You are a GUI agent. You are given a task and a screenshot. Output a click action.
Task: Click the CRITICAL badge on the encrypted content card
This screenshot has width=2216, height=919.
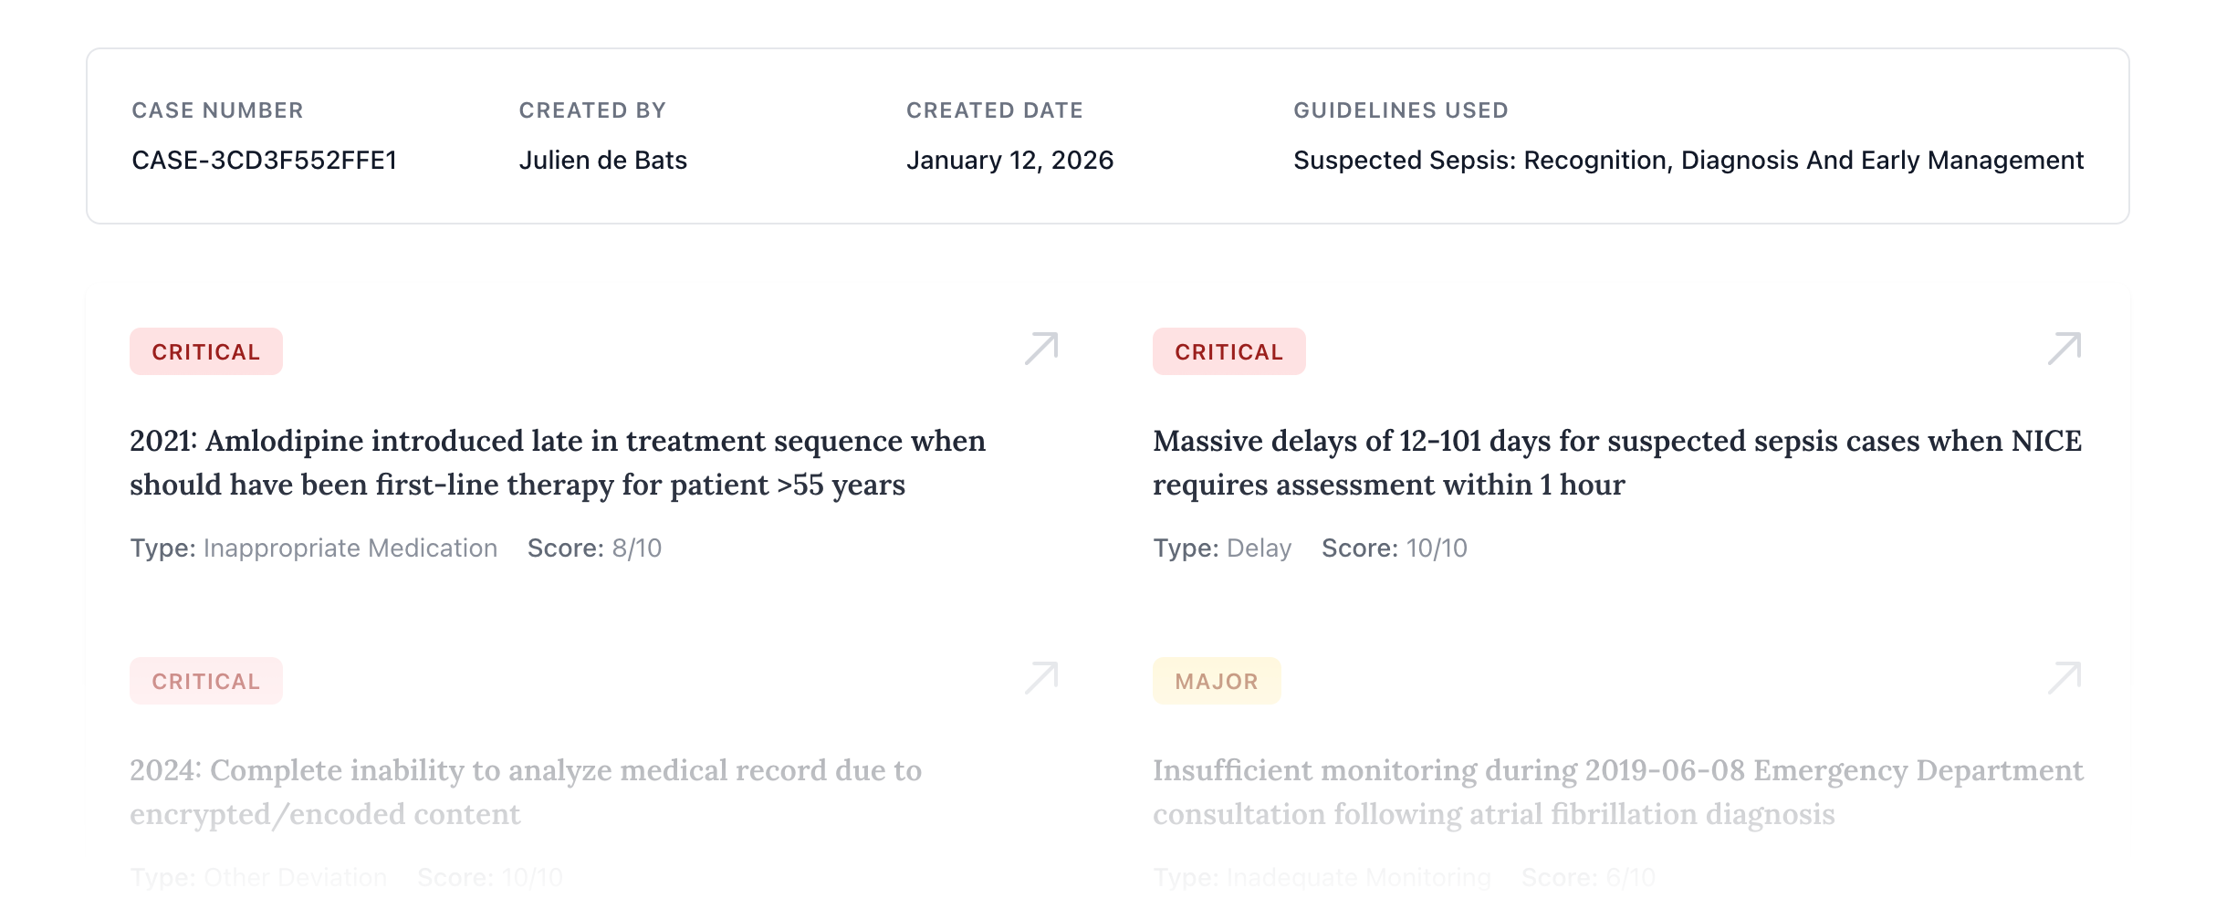pos(205,680)
